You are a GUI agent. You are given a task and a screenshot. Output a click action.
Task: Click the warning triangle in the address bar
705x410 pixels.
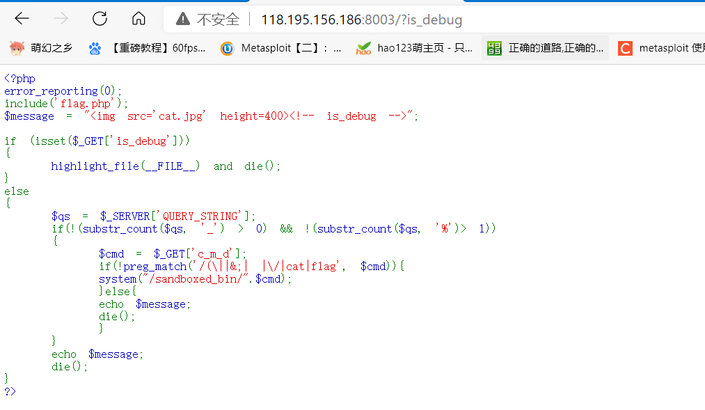point(184,19)
